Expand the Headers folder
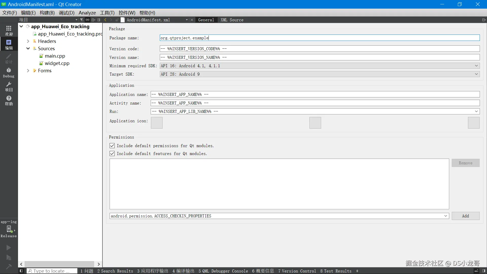This screenshot has width=487, height=274. 28,41
